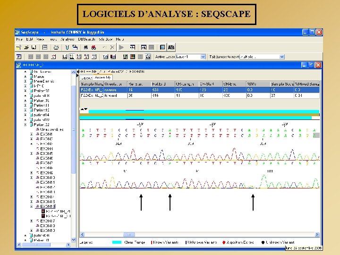
Task: Expand the EXON1 tree node
Action: tap(32, 134)
